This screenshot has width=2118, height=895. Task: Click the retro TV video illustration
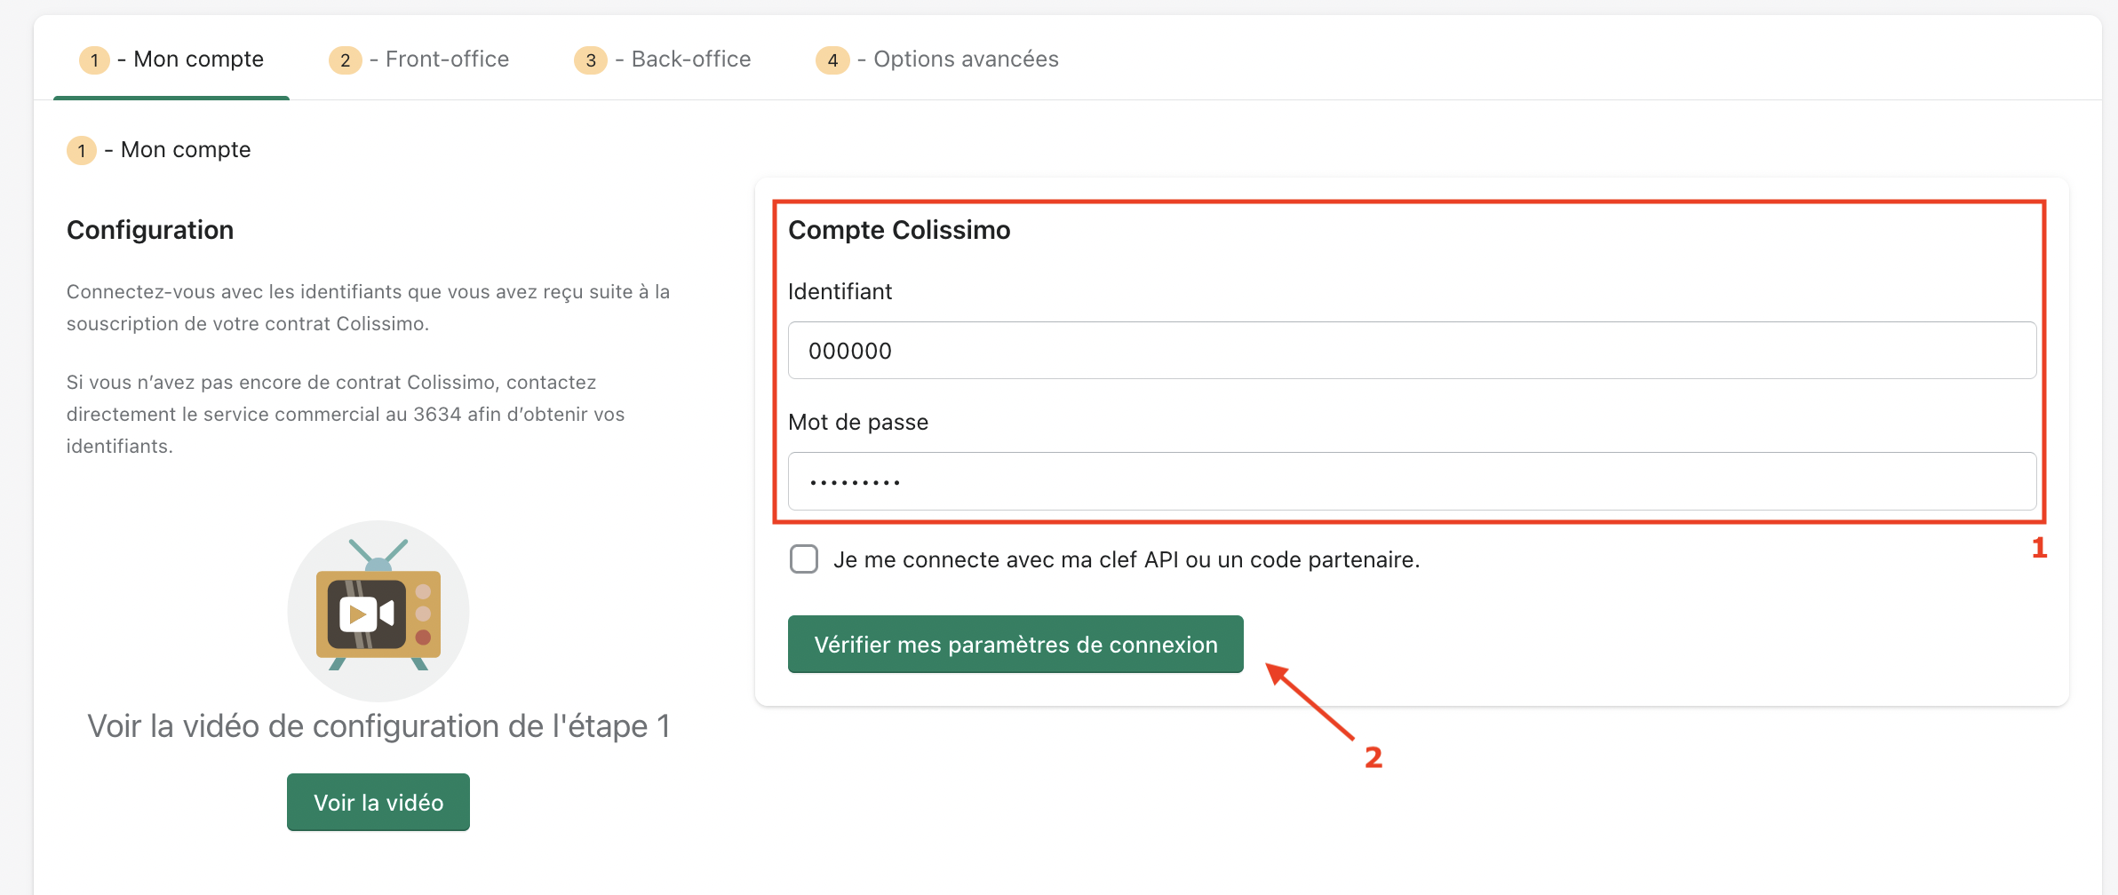coord(378,611)
